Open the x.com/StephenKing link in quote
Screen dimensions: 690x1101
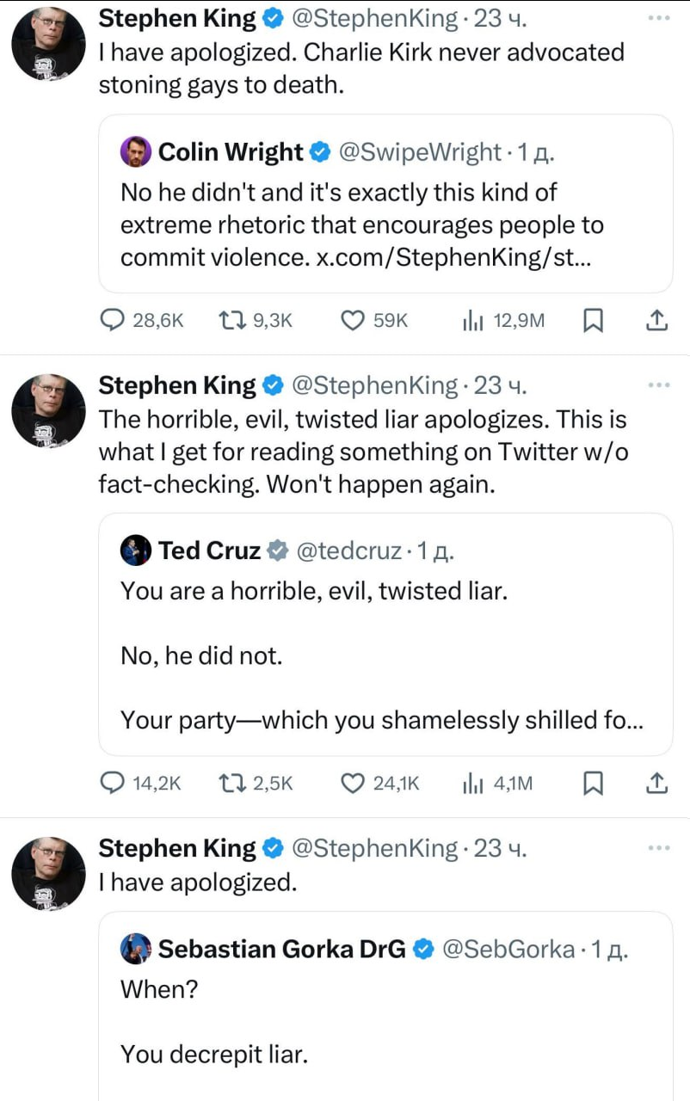coord(446,257)
